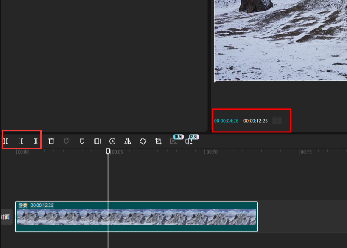Click the trim-right (delete right) tool
347x248 pixels.
coord(36,141)
